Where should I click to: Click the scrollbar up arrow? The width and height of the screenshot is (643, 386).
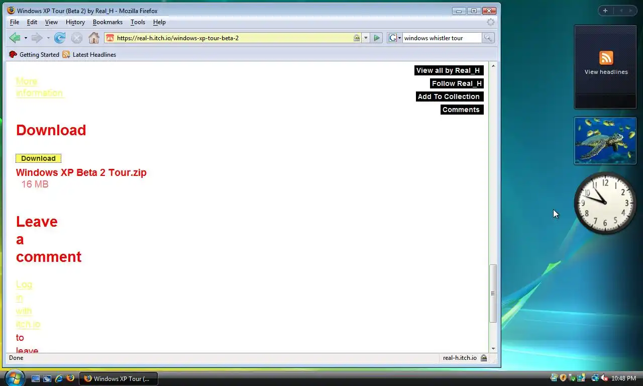(493, 66)
